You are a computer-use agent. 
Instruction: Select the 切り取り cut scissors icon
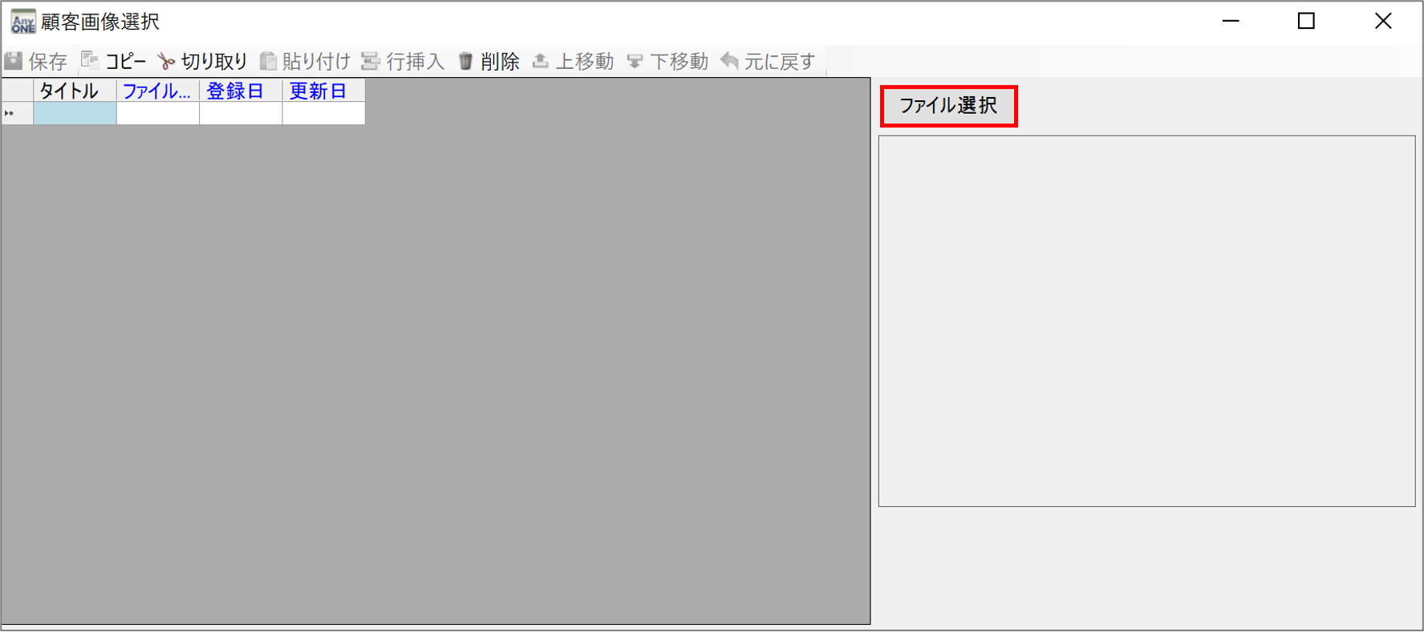pos(166,62)
